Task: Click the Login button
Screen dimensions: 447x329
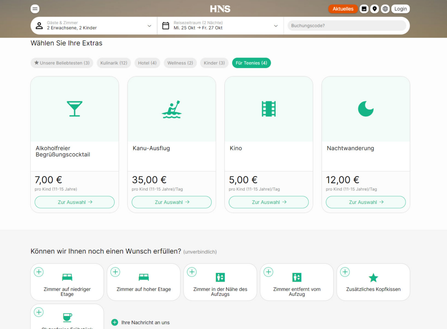Action: (x=400, y=9)
